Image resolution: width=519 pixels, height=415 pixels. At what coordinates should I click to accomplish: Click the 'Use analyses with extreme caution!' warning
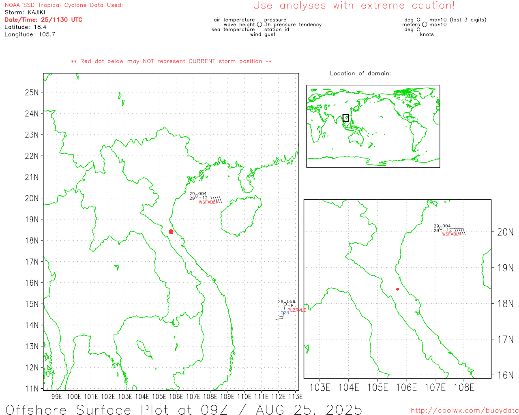click(x=354, y=6)
